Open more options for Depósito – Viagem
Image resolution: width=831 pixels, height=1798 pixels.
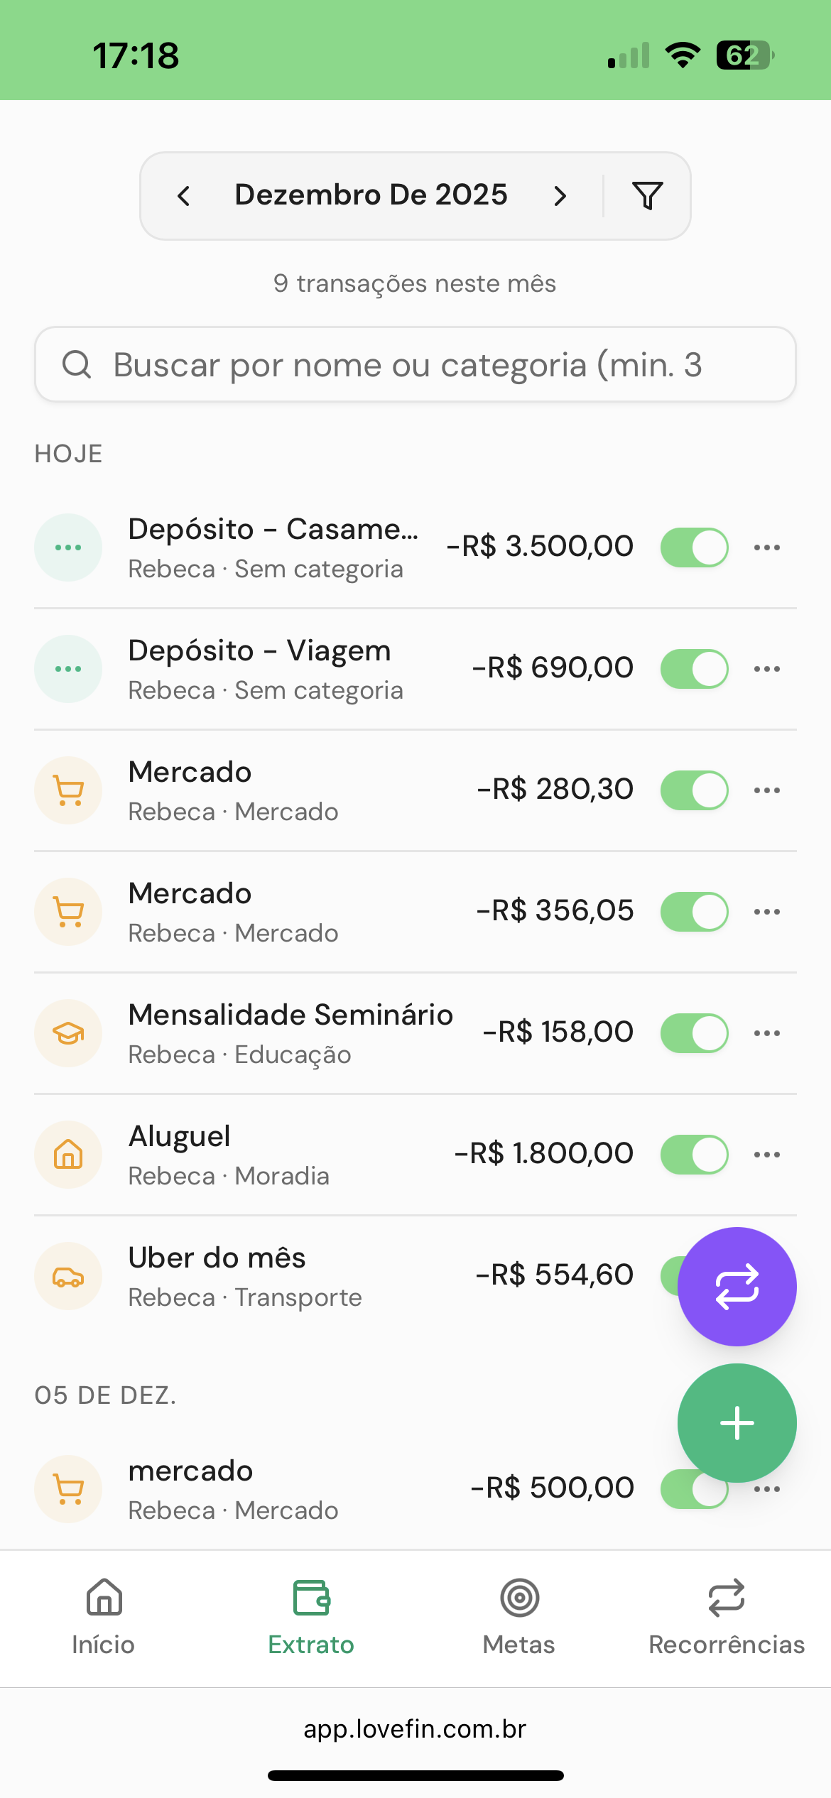click(x=767, y=669)
